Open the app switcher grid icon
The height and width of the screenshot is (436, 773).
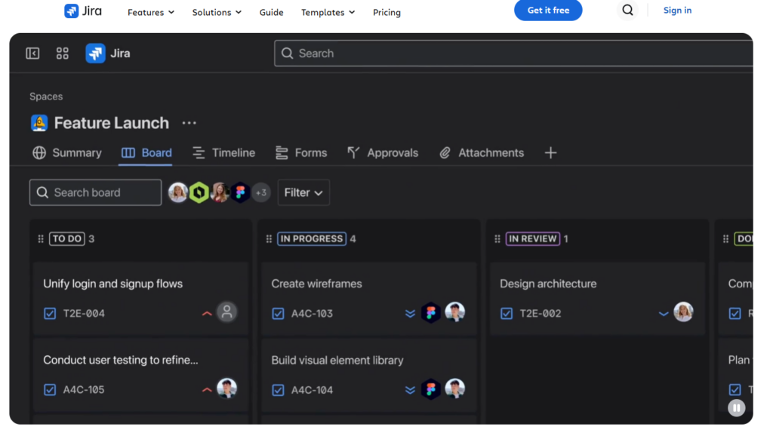62,54
